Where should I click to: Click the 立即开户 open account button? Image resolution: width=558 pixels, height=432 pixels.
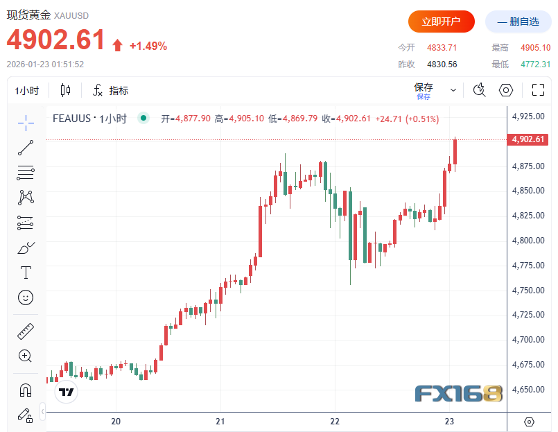(x=442, y=21)
